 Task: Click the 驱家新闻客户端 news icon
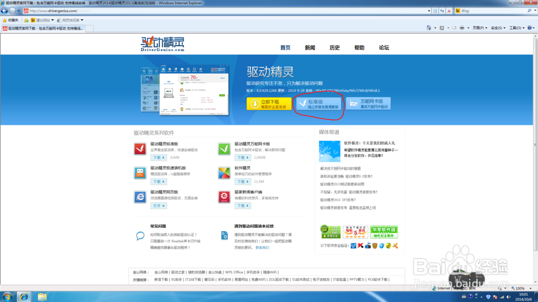[x=224, y=197]
